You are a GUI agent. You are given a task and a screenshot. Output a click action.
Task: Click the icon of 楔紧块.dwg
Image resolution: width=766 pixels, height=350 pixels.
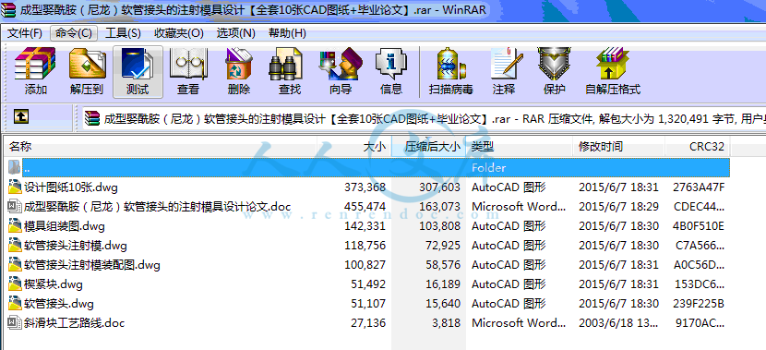coord(15,284)
